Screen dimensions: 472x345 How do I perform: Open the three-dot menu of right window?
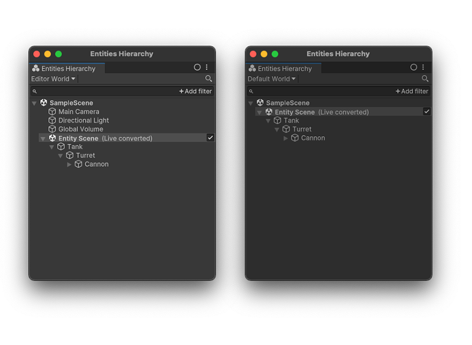[x=423, y=67]
